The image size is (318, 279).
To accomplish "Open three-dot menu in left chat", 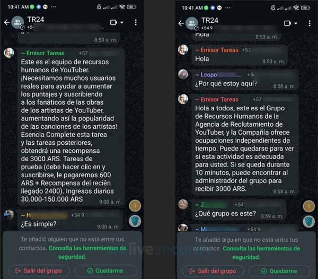I will click(x=136, y=22).
